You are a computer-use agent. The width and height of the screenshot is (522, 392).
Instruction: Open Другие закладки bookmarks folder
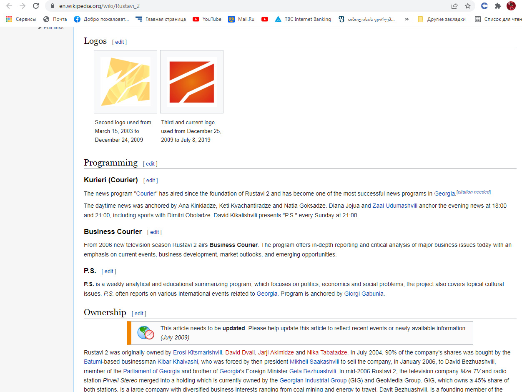point(442,19)
